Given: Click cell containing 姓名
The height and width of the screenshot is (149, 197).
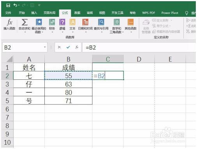Looking at the screenshot, I should (x=29, y=67).
